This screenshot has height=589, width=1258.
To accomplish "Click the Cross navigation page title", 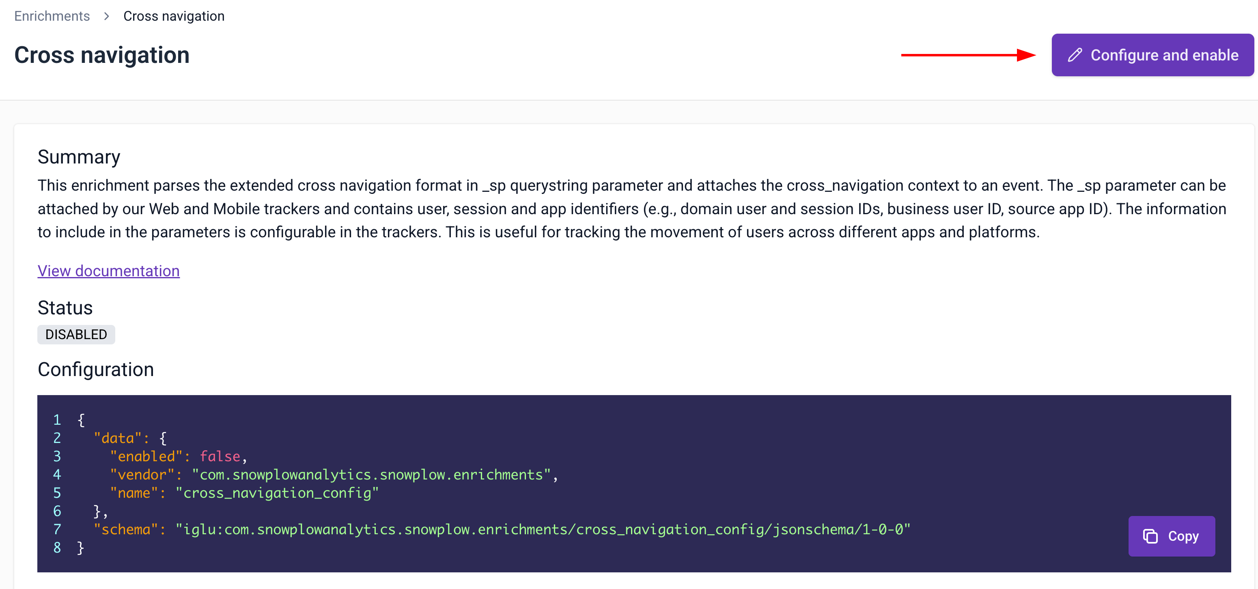I will (101, 55).
